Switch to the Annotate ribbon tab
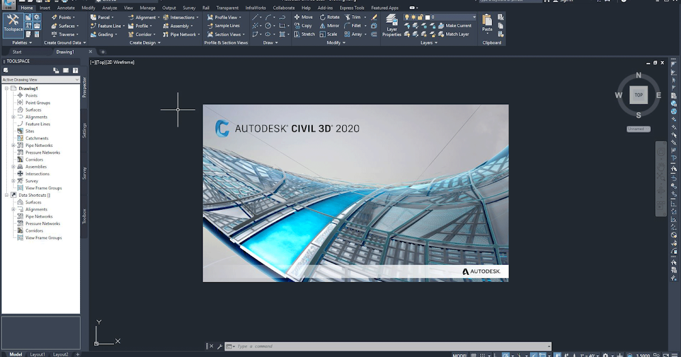The image size is (681, 357). tap(65, 8)
